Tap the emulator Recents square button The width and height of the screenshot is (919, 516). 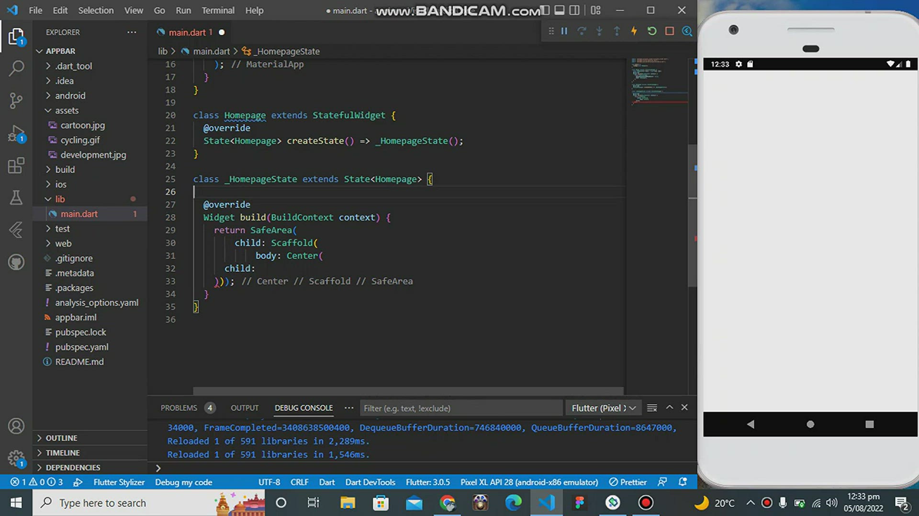870,424
